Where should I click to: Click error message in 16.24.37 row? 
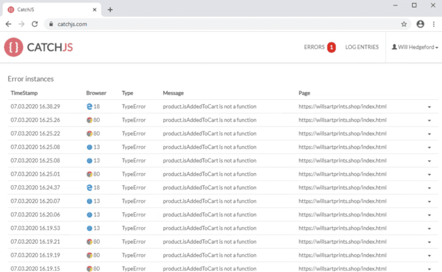pos(209,188)
